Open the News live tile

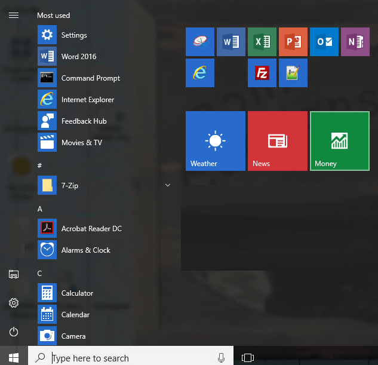pos(278,141)
